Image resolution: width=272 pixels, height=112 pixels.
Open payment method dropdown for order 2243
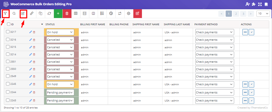point(215,100)
